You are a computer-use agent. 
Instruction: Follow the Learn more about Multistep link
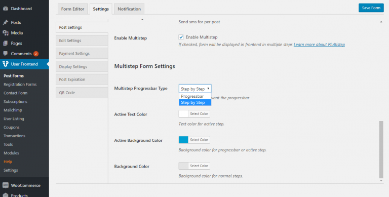tap(319, 45)
